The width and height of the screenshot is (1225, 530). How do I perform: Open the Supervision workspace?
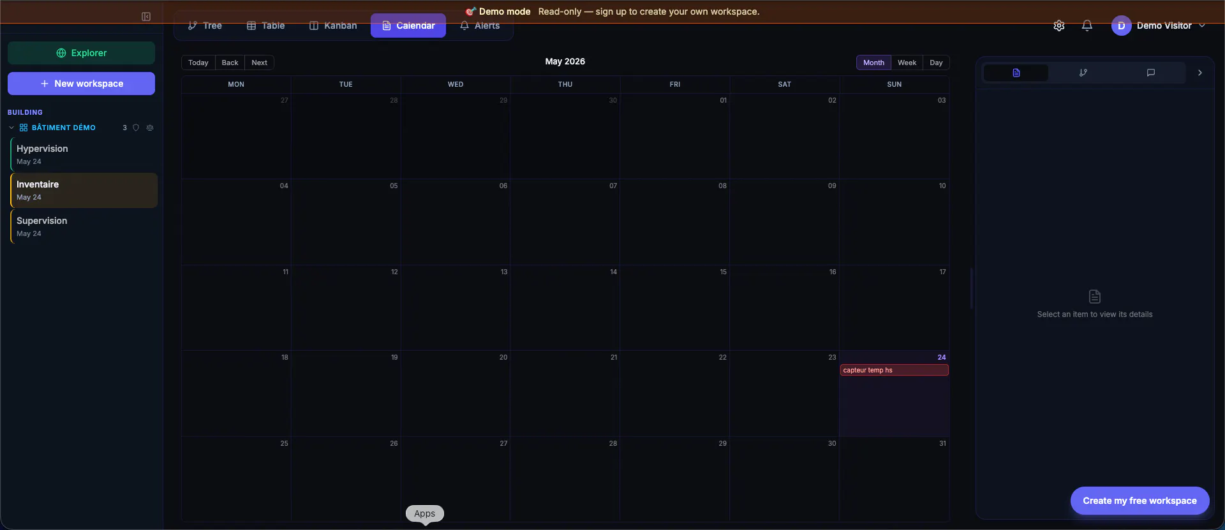pyautogui.click(x=84, y=226)
